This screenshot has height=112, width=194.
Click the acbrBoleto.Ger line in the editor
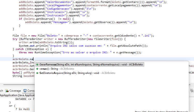(23, 69)
